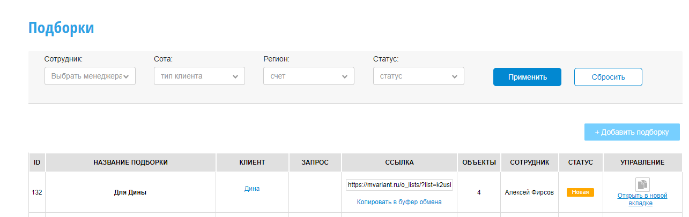Open the Регион dropdown
The height and width of the screenshot is (217, 689).
pos(309,76)
